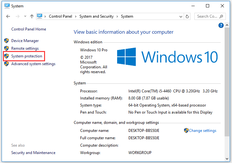This screenshot has width=232, height=163.
Task: Open Remote settings link
Action: coord(25,48)
